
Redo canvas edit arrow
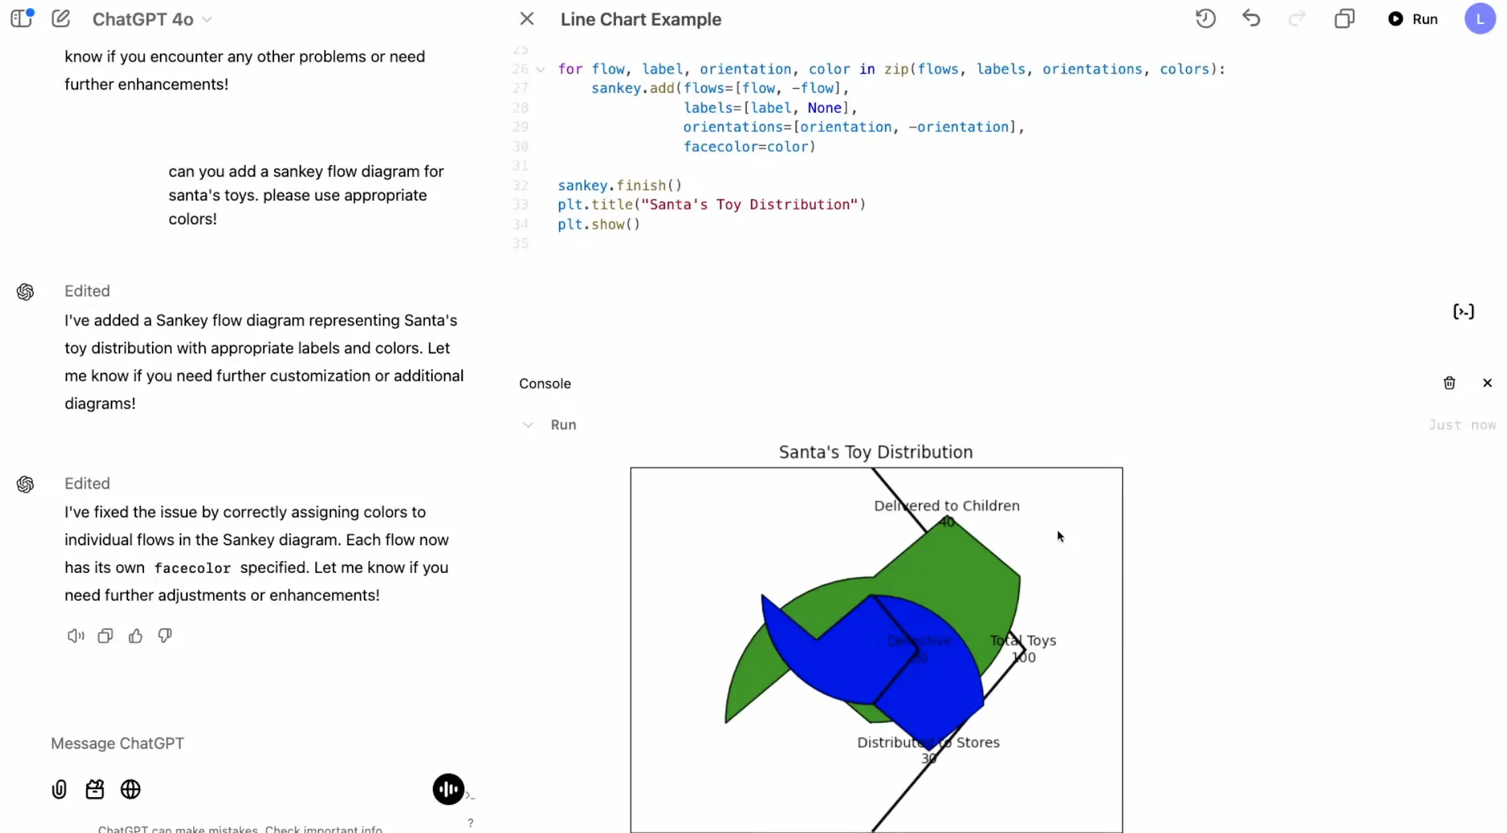click(1297, 19)
